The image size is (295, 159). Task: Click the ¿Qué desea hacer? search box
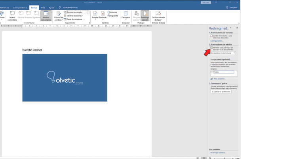pos(70,8)
